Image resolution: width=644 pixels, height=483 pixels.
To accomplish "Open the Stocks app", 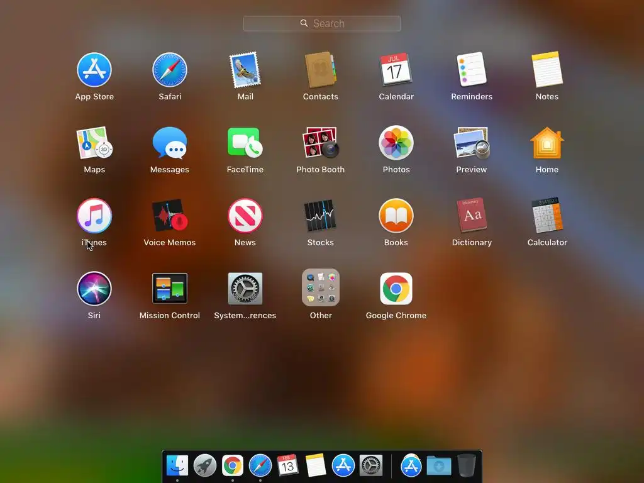I will 320,216.
